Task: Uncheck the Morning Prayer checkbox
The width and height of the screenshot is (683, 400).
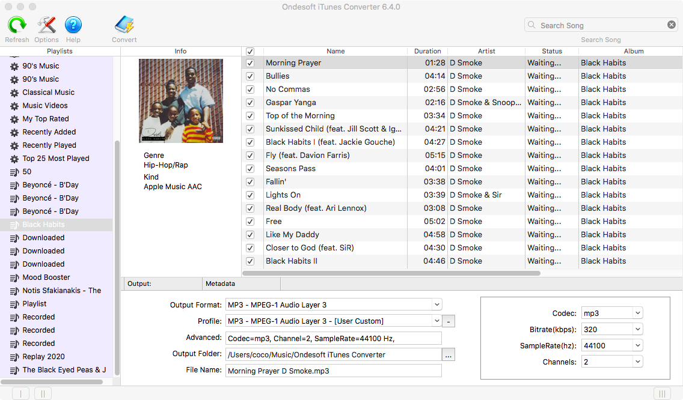Action: click(250, 62)
